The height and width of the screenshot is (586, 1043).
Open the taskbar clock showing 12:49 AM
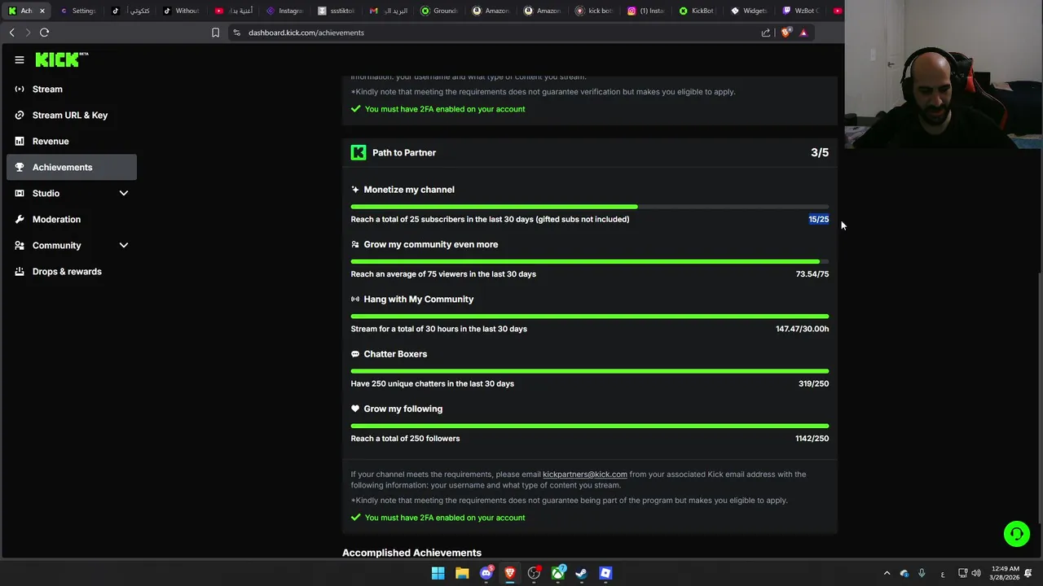1006,573
